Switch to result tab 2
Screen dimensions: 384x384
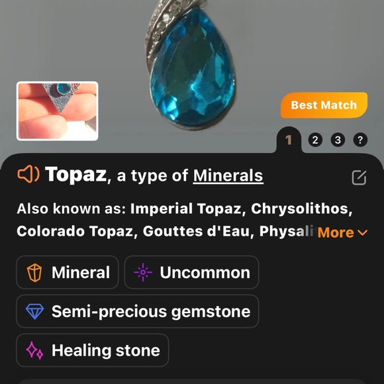315,140
